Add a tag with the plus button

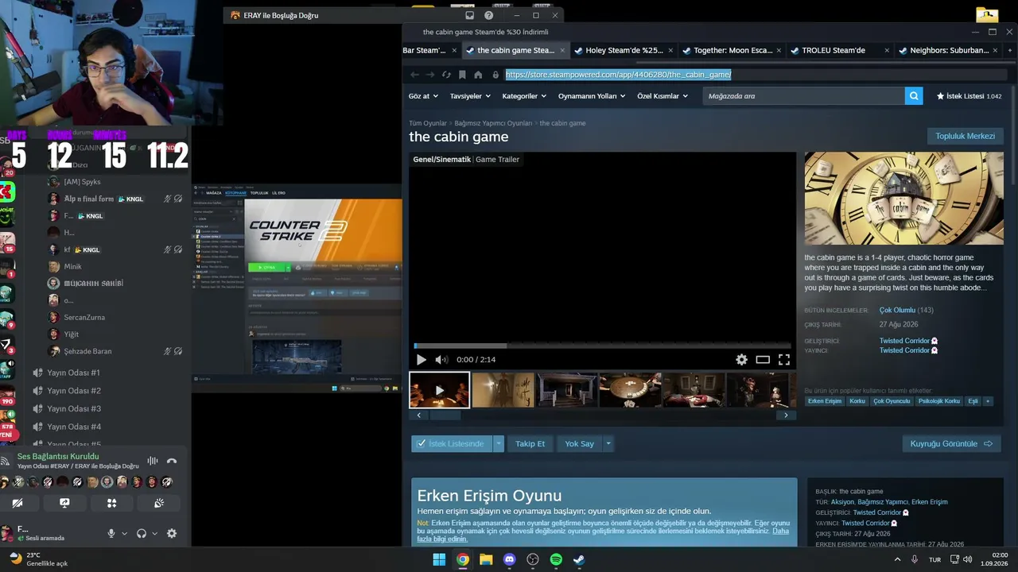pos(988,401)
